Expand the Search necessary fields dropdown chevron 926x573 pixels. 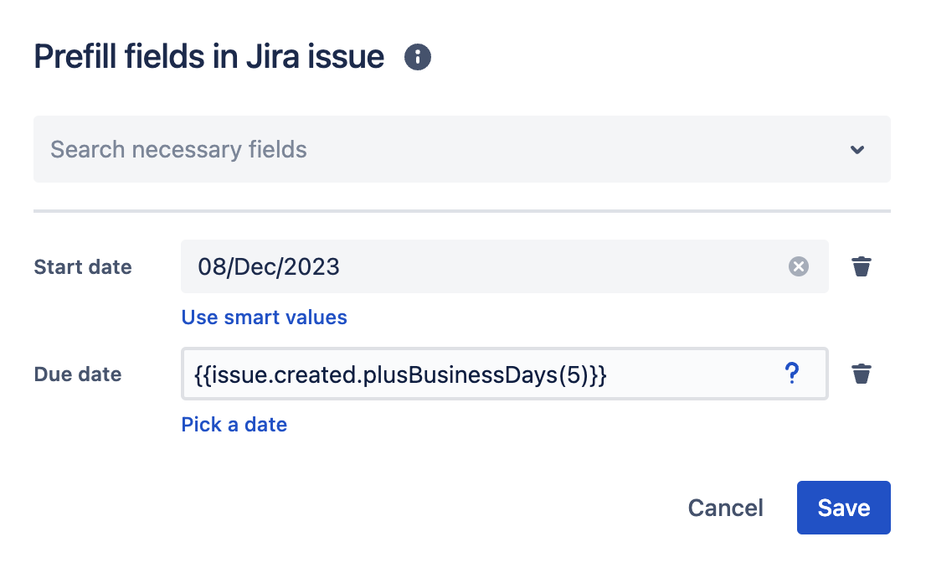(857, 150)
